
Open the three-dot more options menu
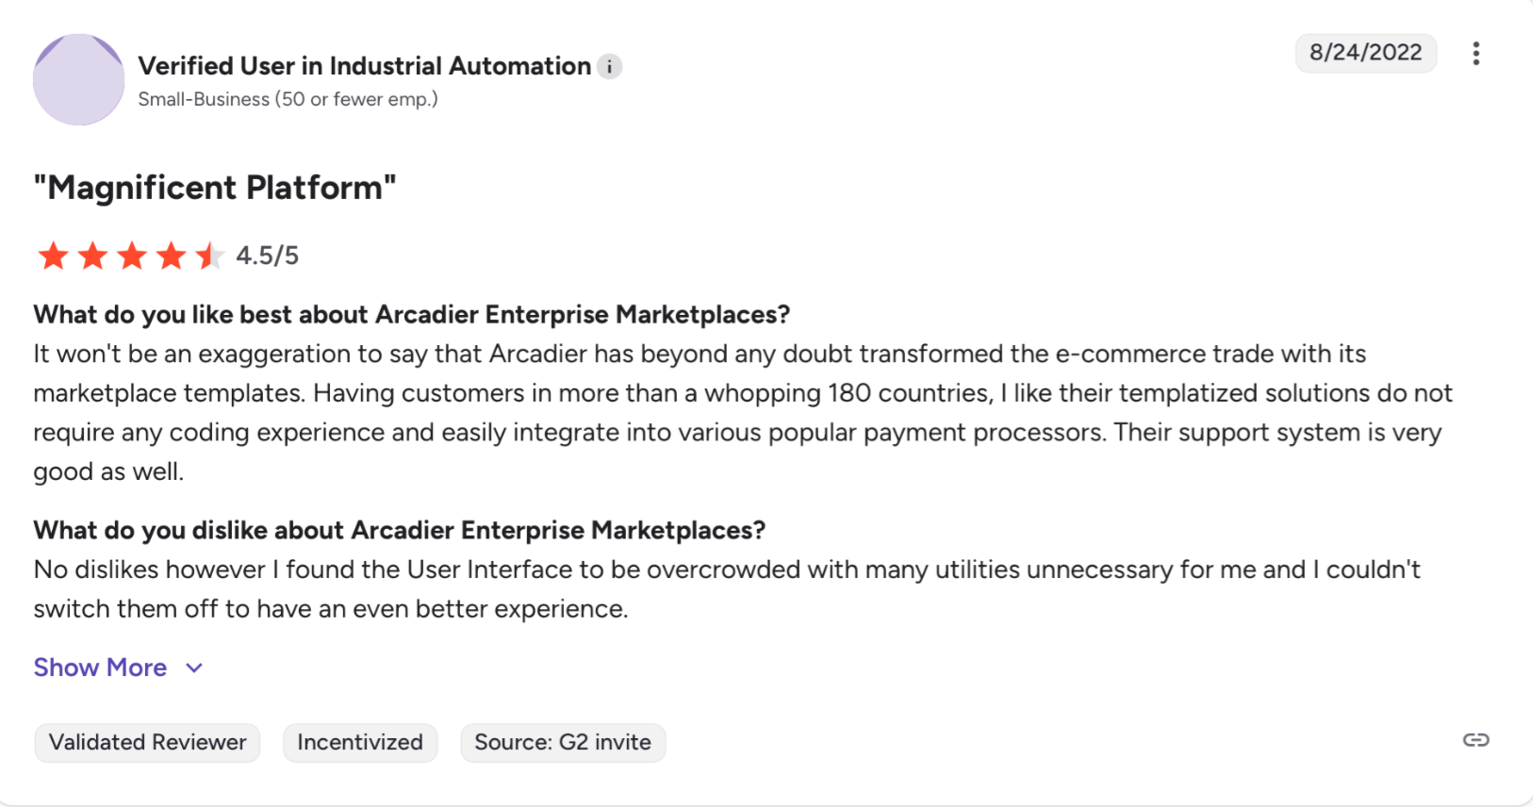click(x=1475, y=54)
